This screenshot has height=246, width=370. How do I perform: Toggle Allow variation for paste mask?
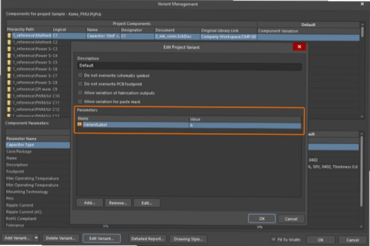click(x=80, y=101)
